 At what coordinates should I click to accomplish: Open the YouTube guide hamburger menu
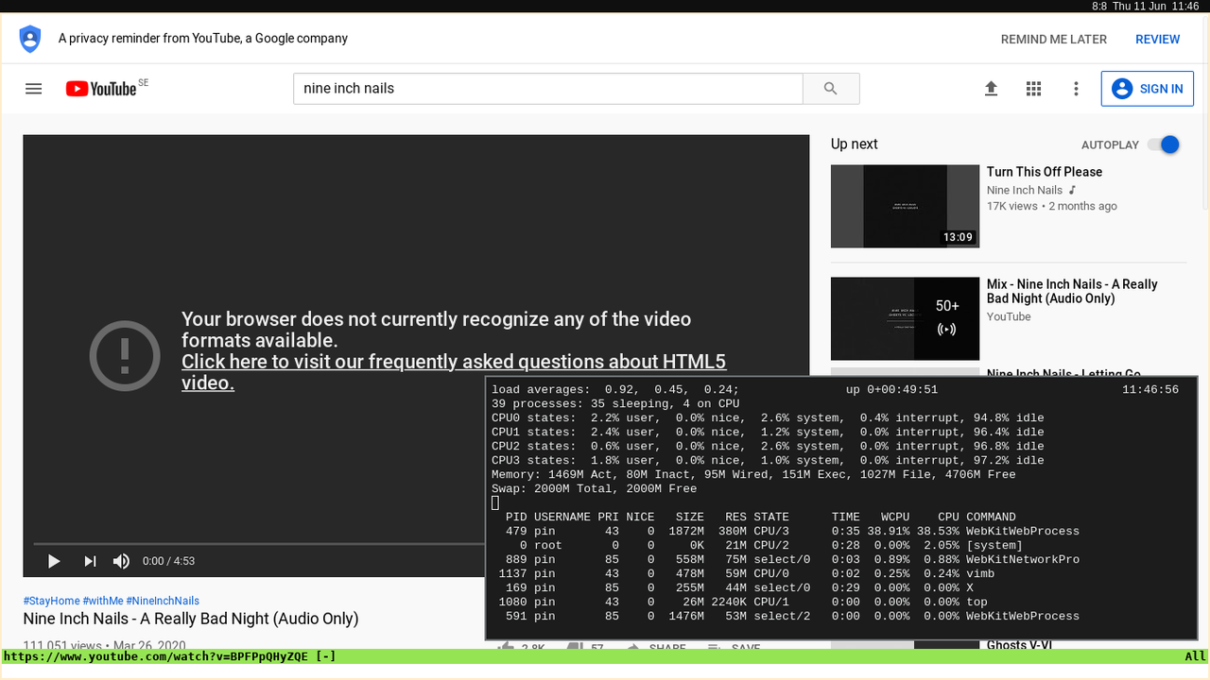point(34,89)
